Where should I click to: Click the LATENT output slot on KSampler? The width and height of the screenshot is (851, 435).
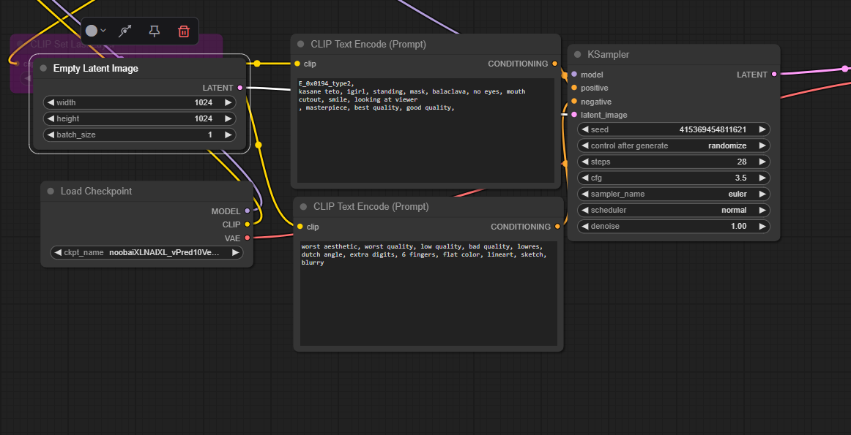point(774,75)
